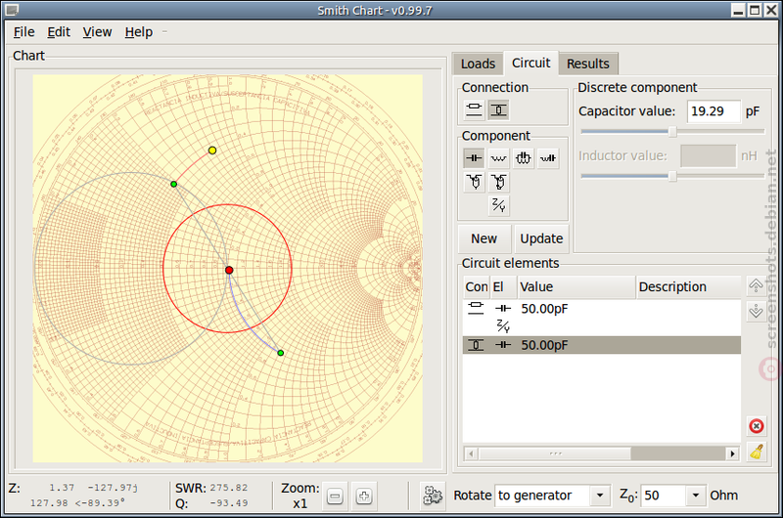Open the Rotate direction dropdown

[x=553, y=496]
